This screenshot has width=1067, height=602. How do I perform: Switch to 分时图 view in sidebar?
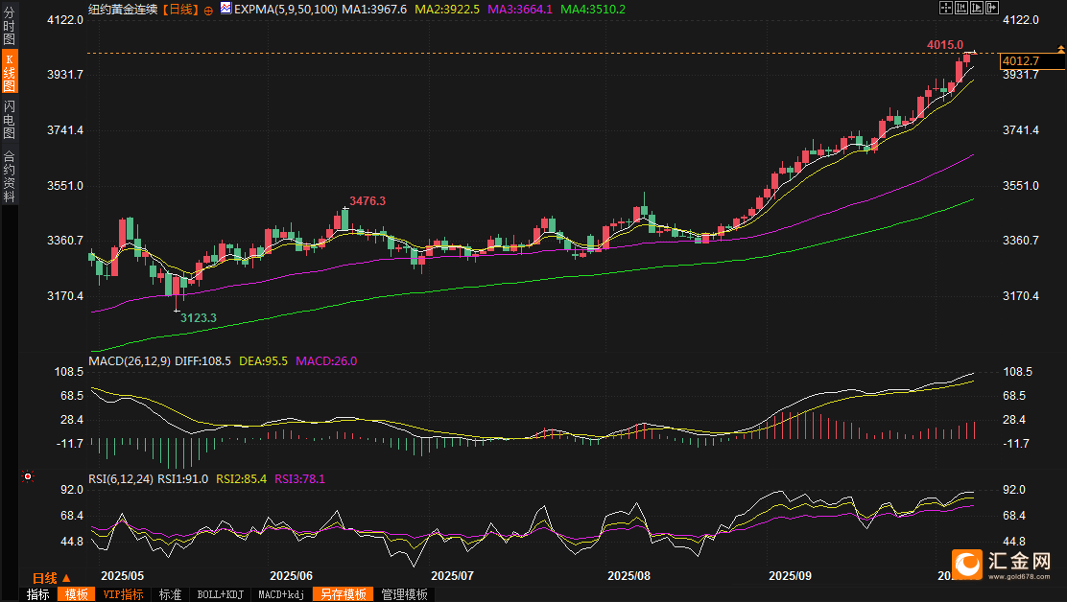9,26
